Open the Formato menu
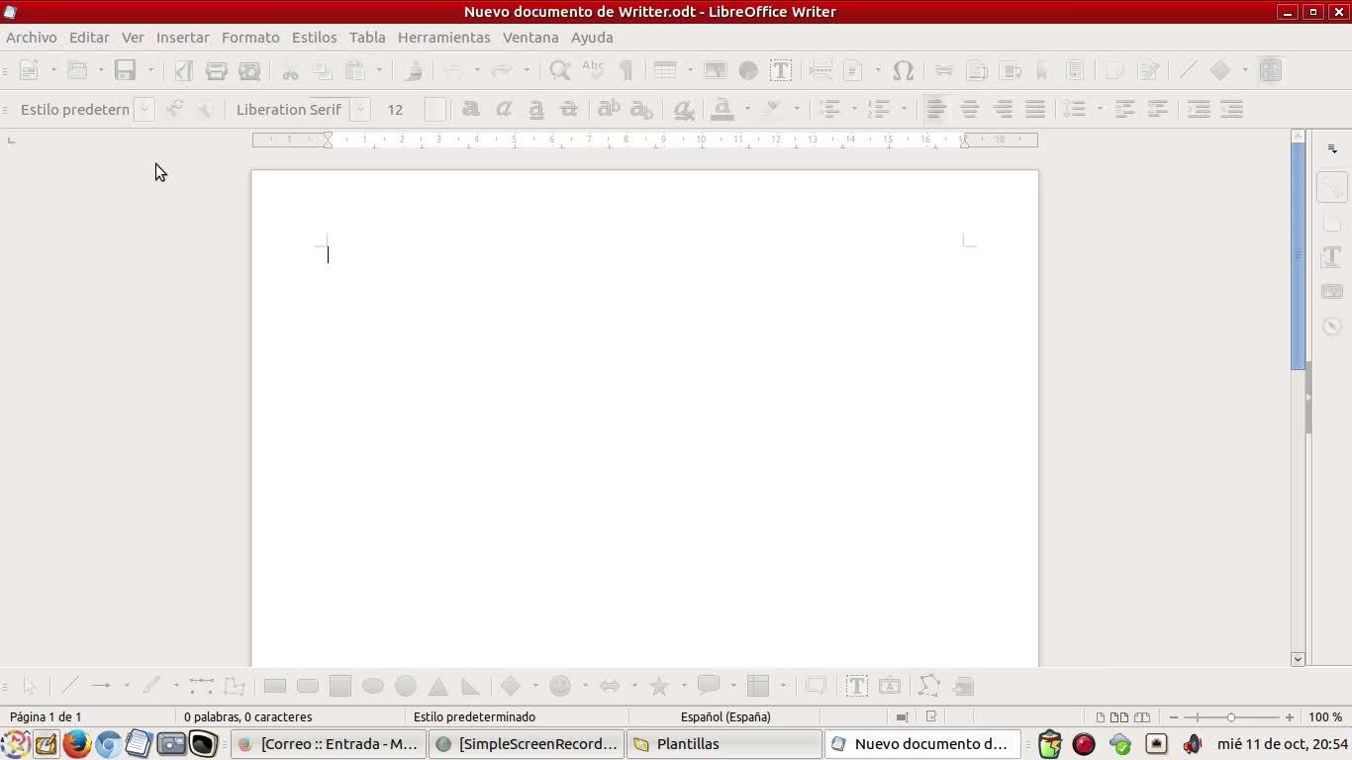Image resolution: width=1352 pixels, height=760 pixels. click(x=250, y=37)
